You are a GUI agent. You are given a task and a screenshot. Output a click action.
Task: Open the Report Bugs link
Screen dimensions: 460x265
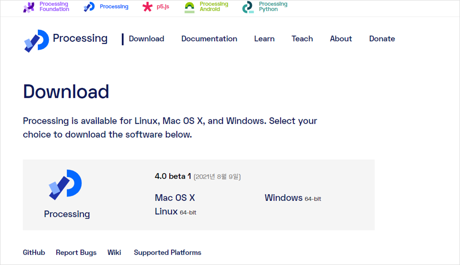(x=76, y=253)
